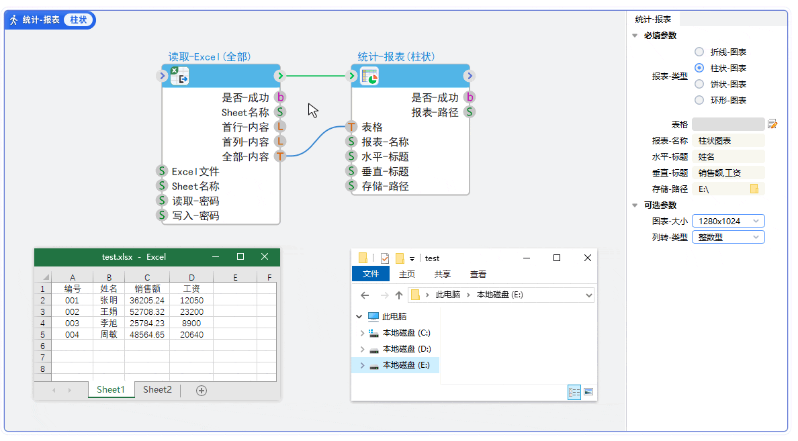Open the 图表-大小 dropdown
798x441 pixels.
(728, 221)
